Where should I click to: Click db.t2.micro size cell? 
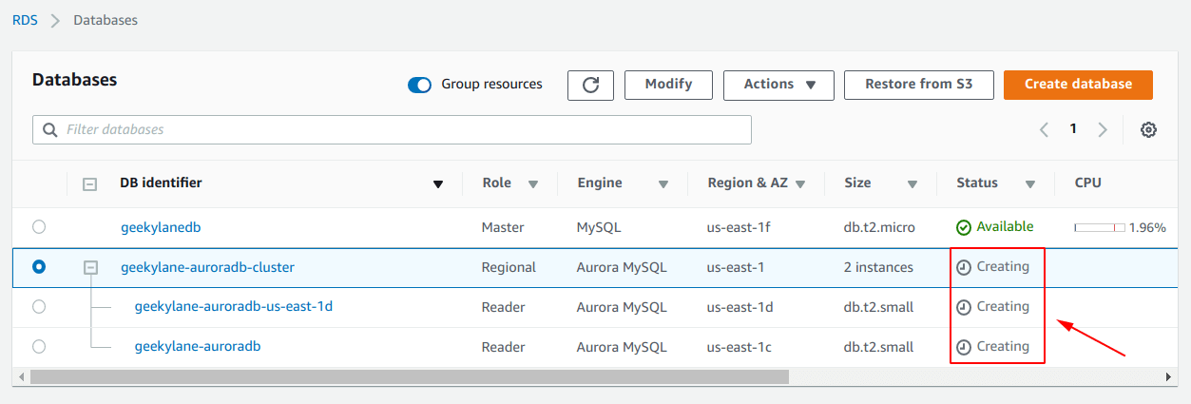[x=880, y=227]
